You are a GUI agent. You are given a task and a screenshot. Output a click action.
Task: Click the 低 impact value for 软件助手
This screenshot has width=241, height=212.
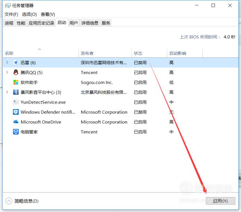coord(171,82)
